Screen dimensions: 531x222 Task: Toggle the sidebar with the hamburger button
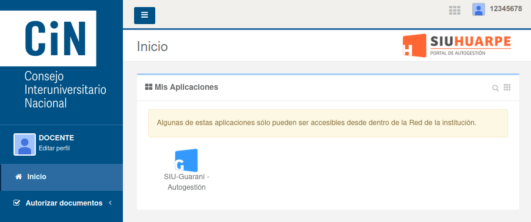(145, 15)
